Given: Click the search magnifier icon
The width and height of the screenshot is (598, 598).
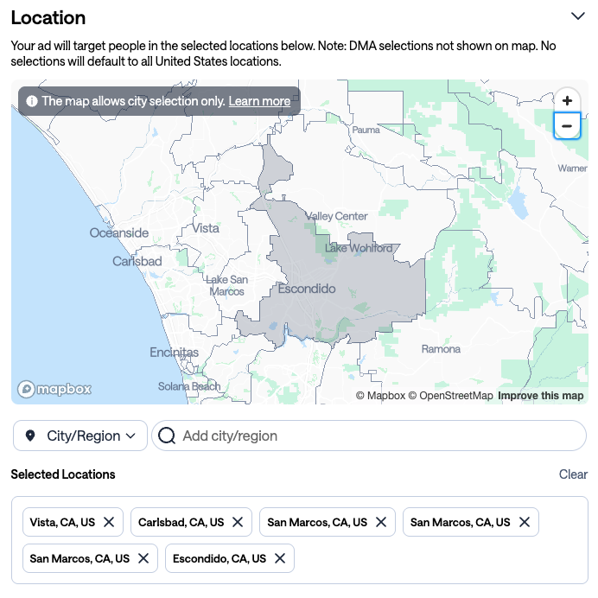Looking at the screenshot, I should click(x=167, y=436).
